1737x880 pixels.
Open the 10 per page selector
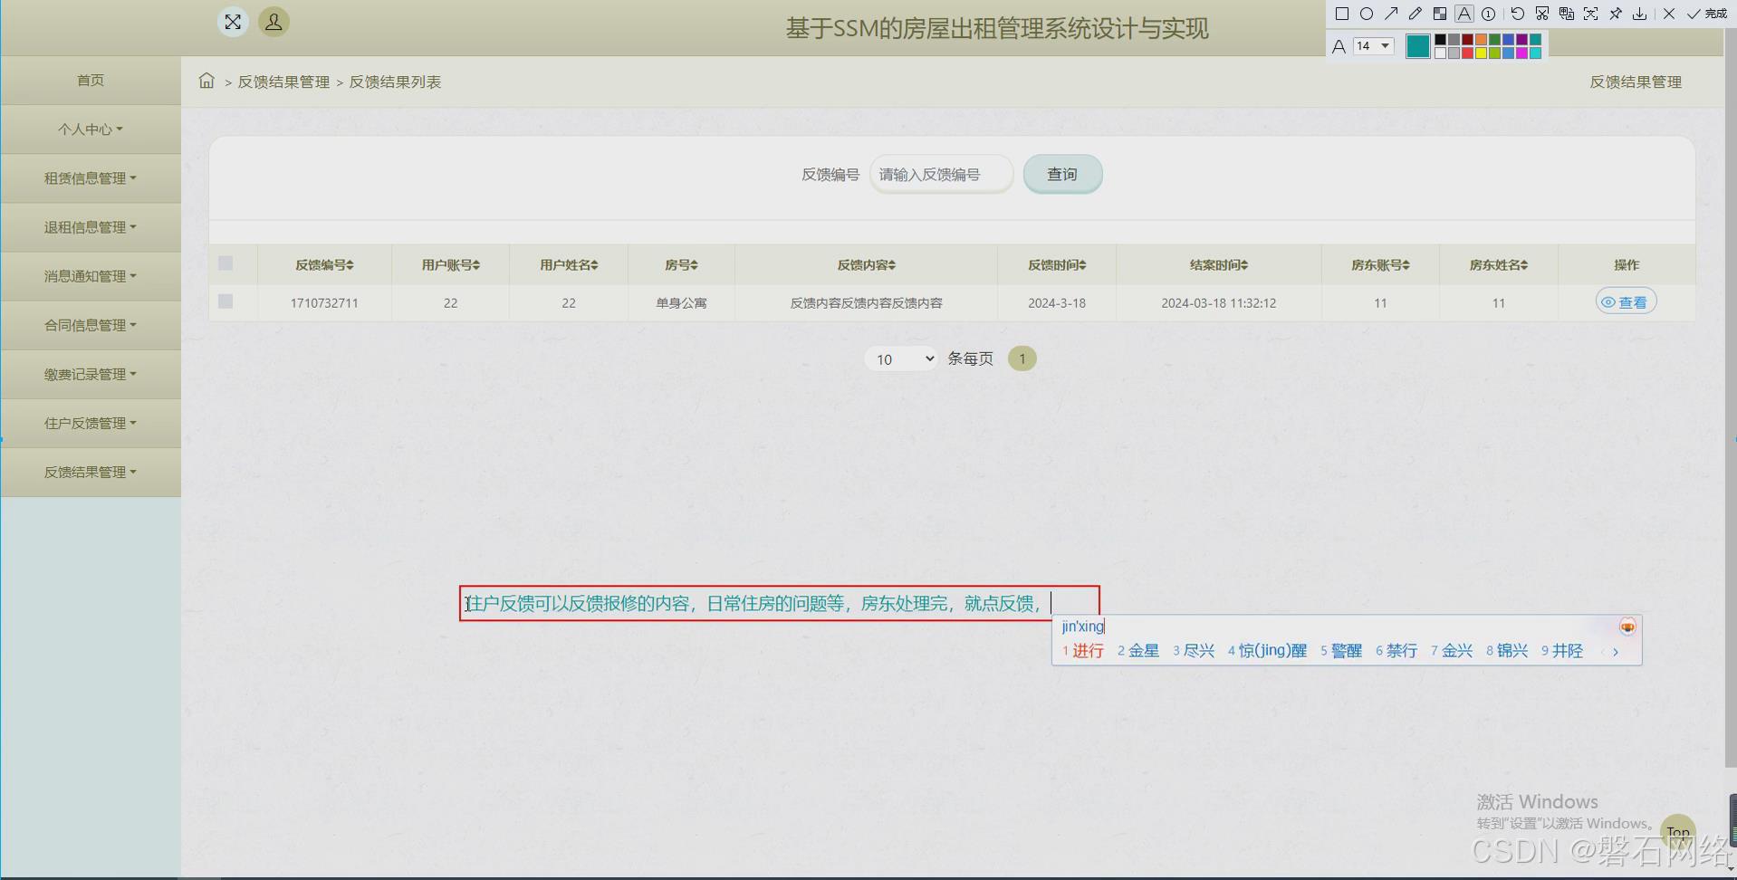click(900, 359)
